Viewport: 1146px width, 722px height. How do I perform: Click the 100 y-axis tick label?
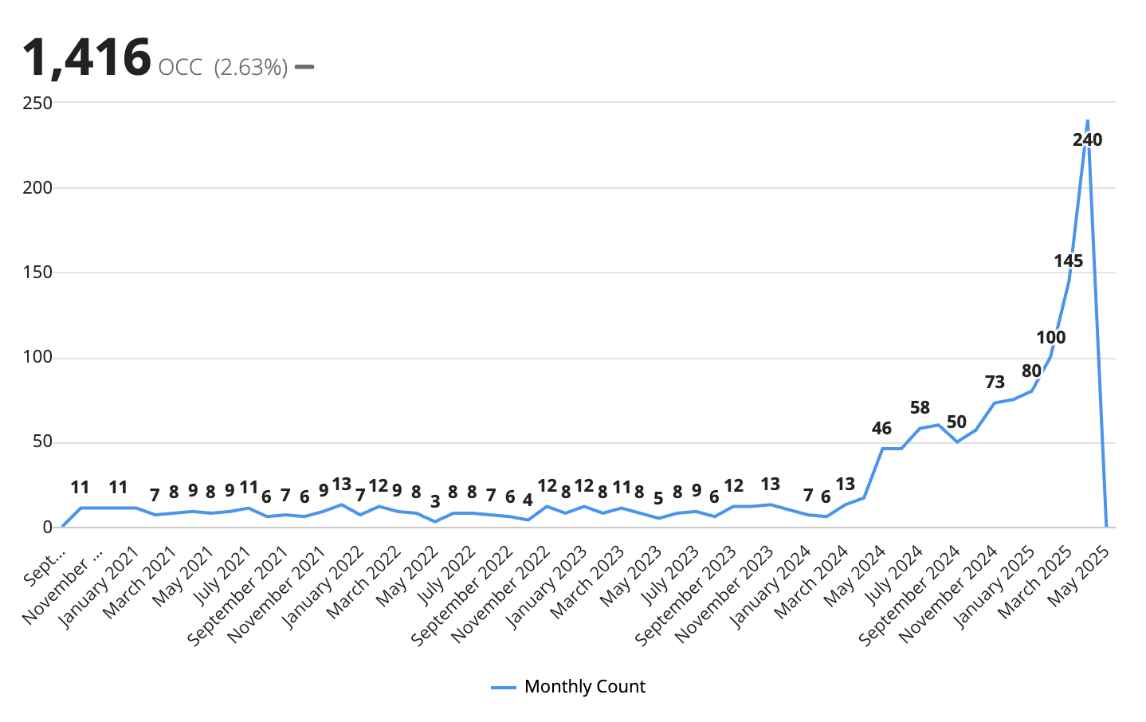37,357
